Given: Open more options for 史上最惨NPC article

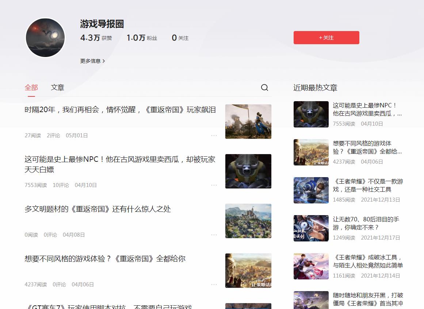Looking at the screenshot, I should 214,185.
